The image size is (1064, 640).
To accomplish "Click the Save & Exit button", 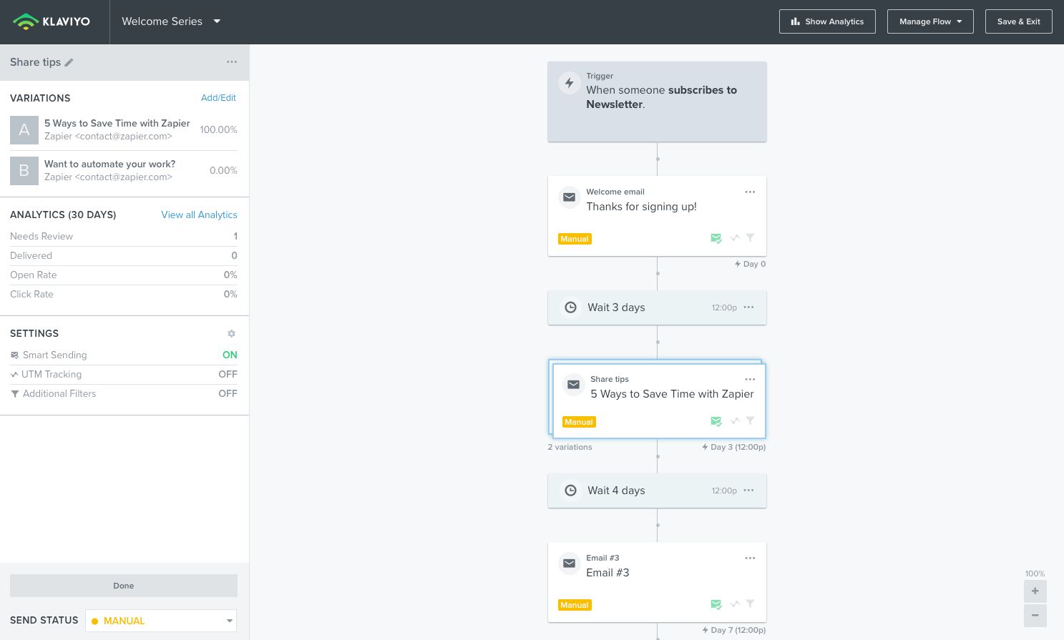I will pyautogui.click(x=1018, y=21).
